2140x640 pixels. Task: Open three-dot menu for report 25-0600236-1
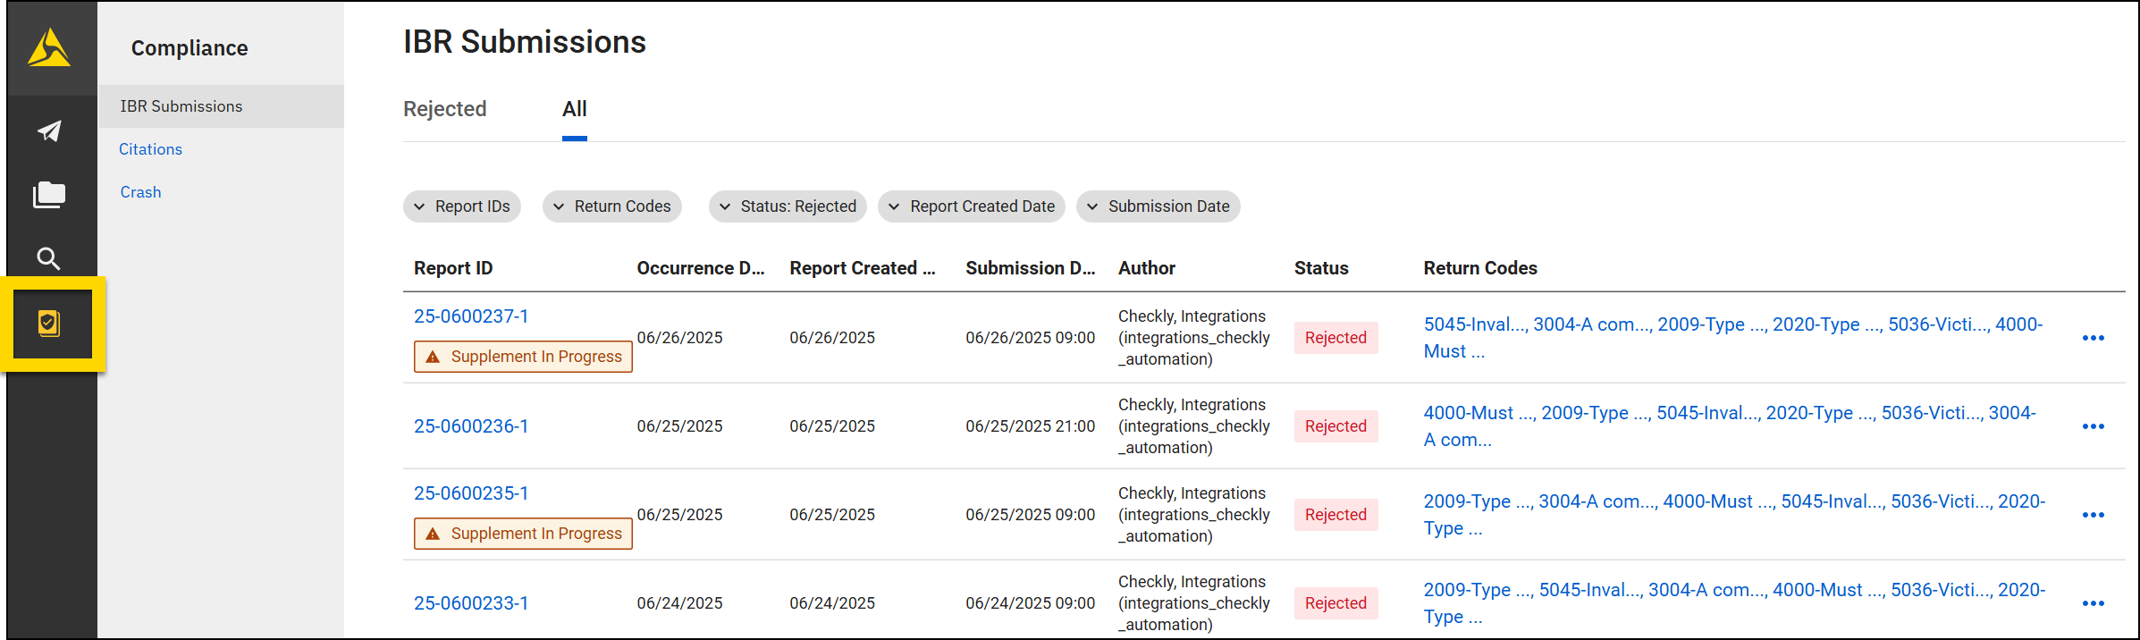point(2093,426)
